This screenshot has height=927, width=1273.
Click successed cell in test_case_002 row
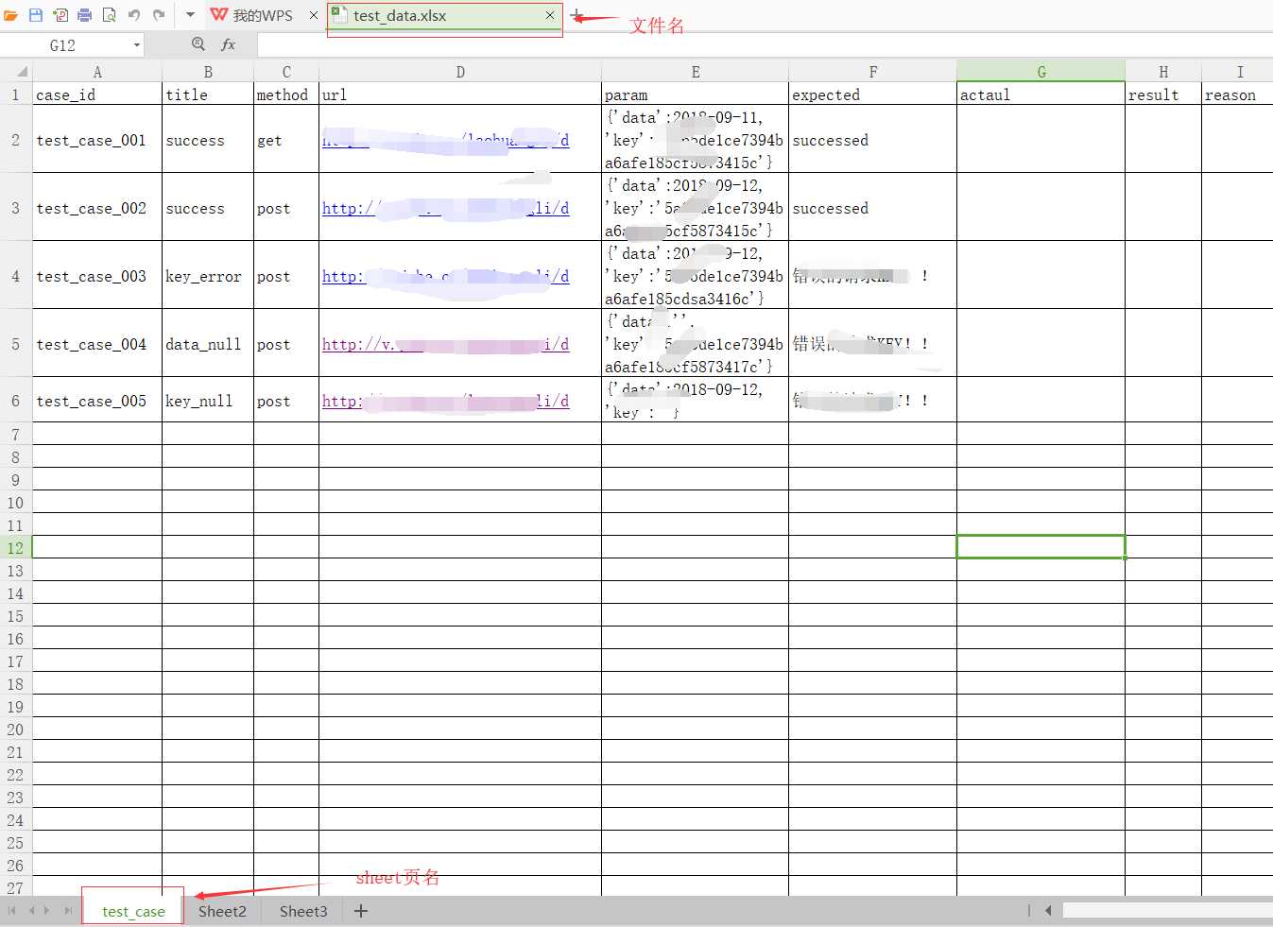872,208
